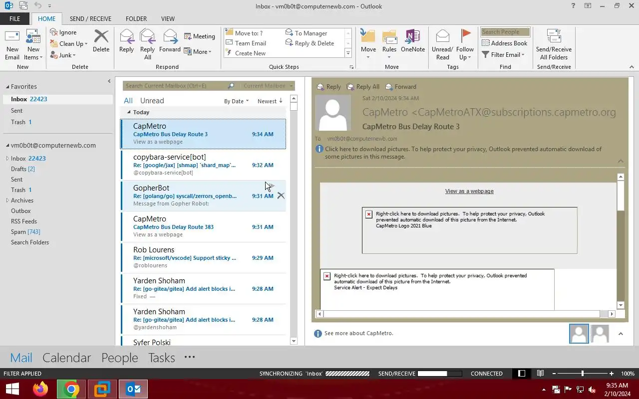Click the Follow Up flag icon
This screenshot has width=639, height=399.
[x=465, y=36]
